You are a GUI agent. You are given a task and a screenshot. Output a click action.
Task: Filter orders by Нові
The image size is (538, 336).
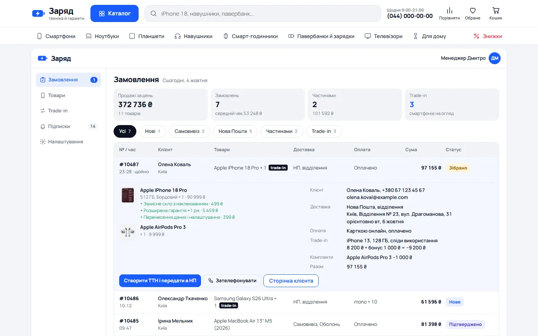click(152, 131)
